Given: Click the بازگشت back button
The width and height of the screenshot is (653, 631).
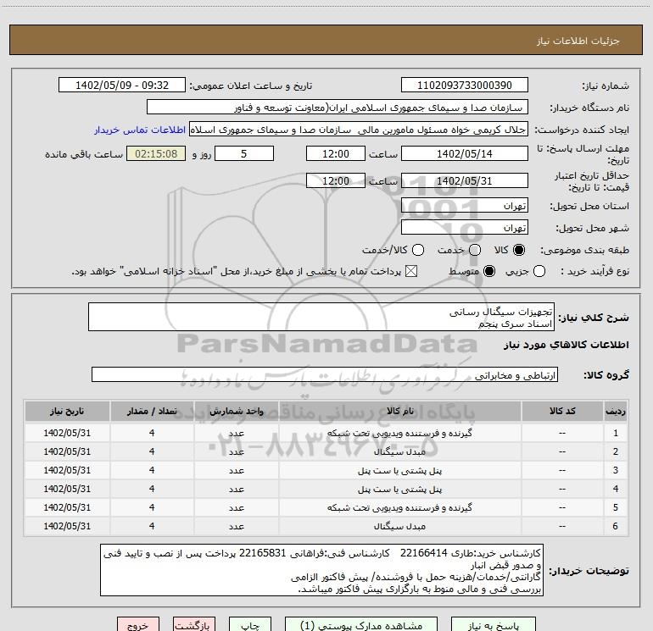Looking at the screenshot, I should click(194, 625).
